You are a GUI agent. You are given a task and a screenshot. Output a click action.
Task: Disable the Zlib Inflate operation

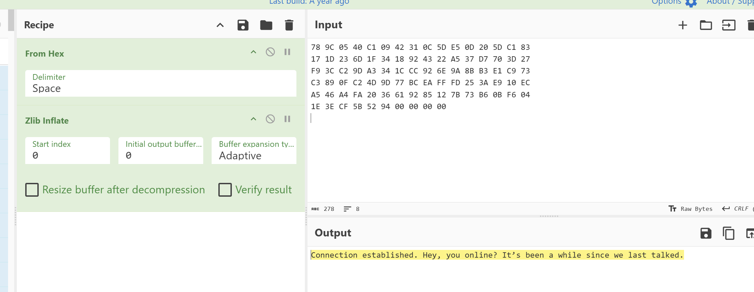click(x=270, y=119)
